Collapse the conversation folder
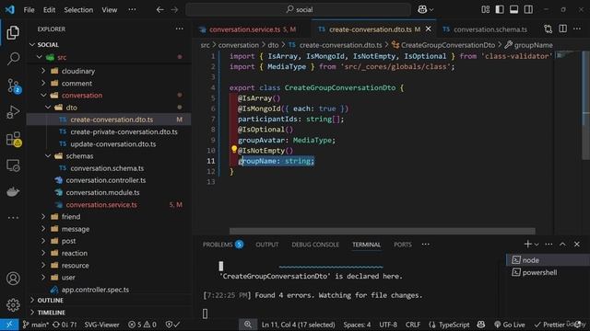The image size is (590, 331). 43,96
